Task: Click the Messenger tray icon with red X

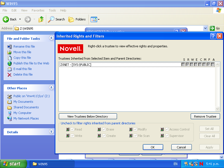Action: (191, 164)
